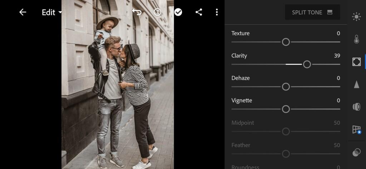This screenshot has width=366, height=169.
Task: Open the Split Tone panel
Action: (312, 13)
